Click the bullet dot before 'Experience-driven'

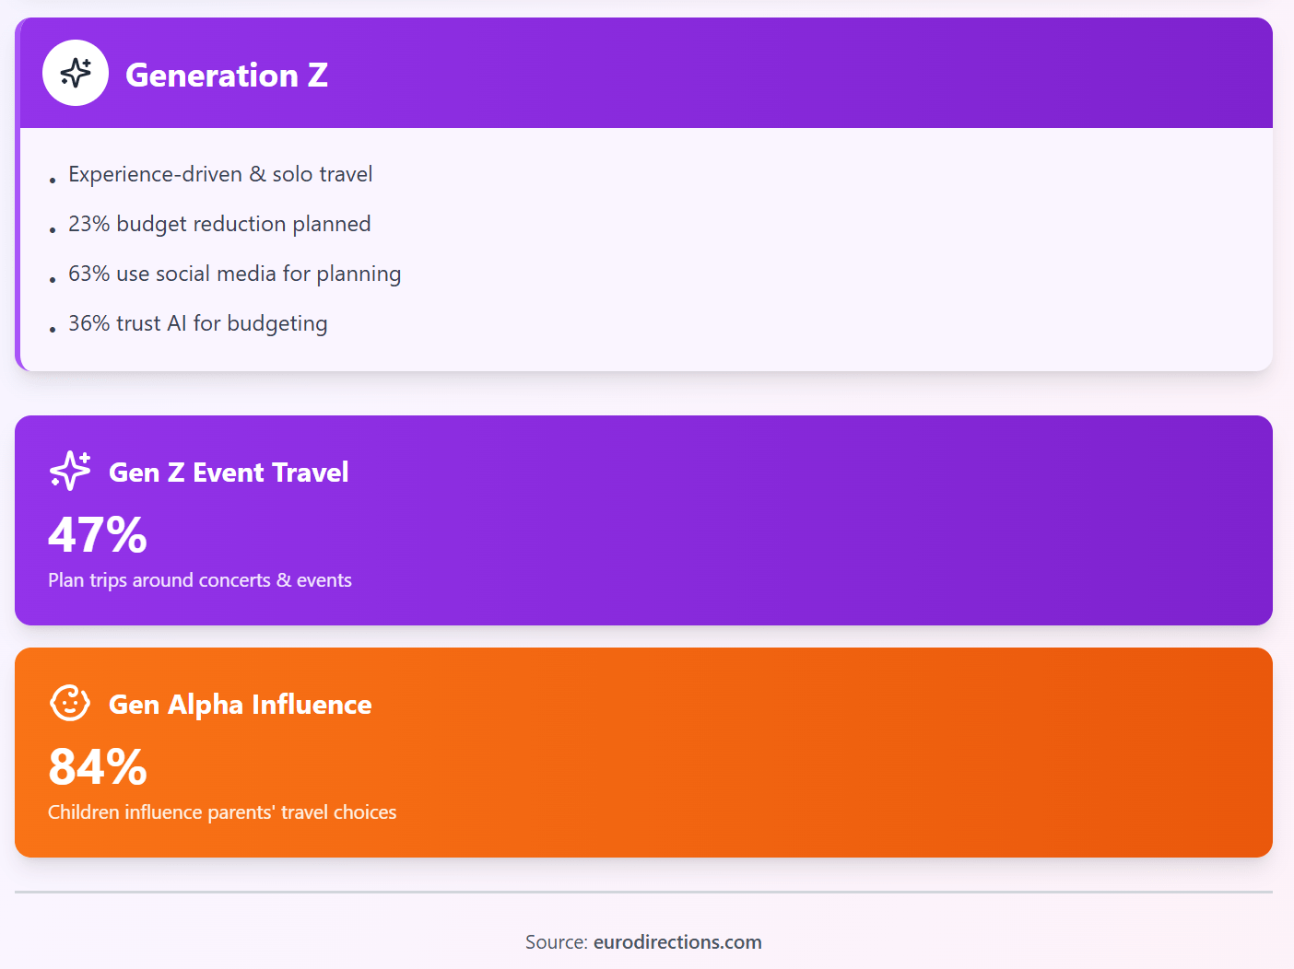[53, 181]
